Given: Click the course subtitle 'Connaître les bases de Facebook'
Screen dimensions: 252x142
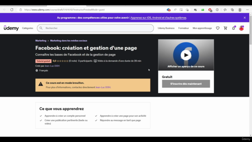Looking at the screenshot, I should coord(75,54).
